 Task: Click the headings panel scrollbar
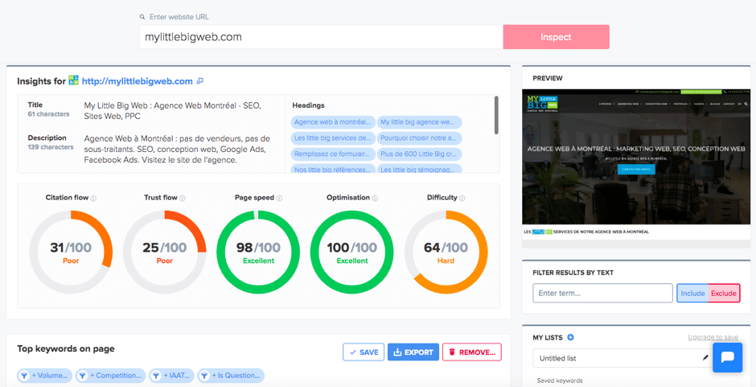(496, 115)
